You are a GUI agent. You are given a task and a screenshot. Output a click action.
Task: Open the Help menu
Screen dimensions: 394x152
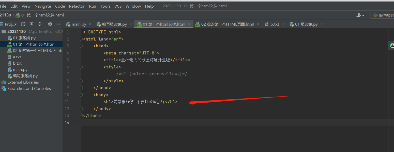click(149, 6)
